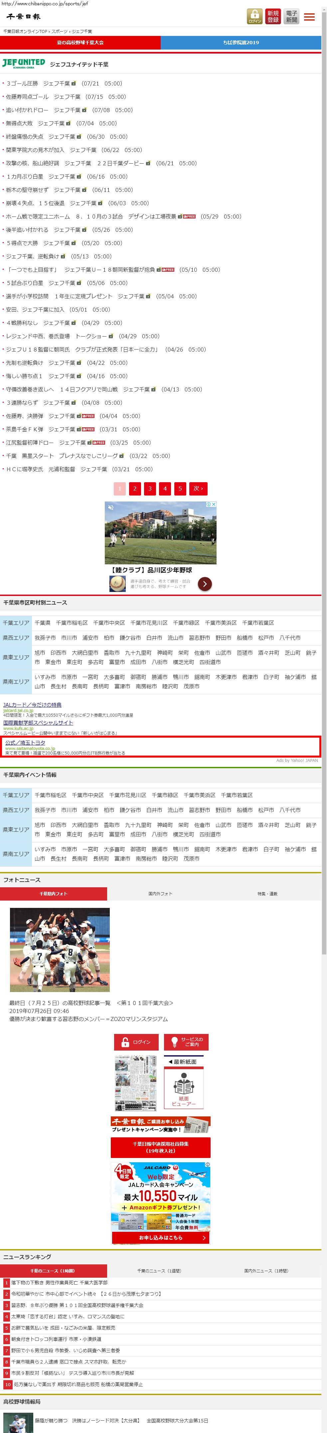This screenshot has width=327, height=1433.
Task: Open ranking item 6 朝食付きトロッコ列車運行
Action: (56, 1339)
